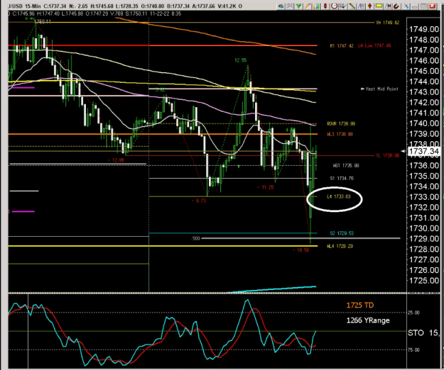Screen dimensions: 444x370
Task: Click the bar data readout line 11-22-22 8:35
Action: click(x=95, y=13)
